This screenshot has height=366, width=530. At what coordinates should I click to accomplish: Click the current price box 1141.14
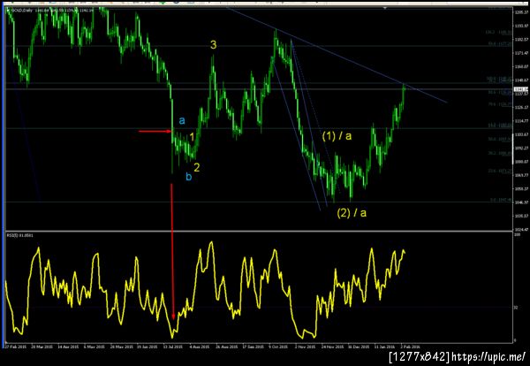click(x=520, y=89)
